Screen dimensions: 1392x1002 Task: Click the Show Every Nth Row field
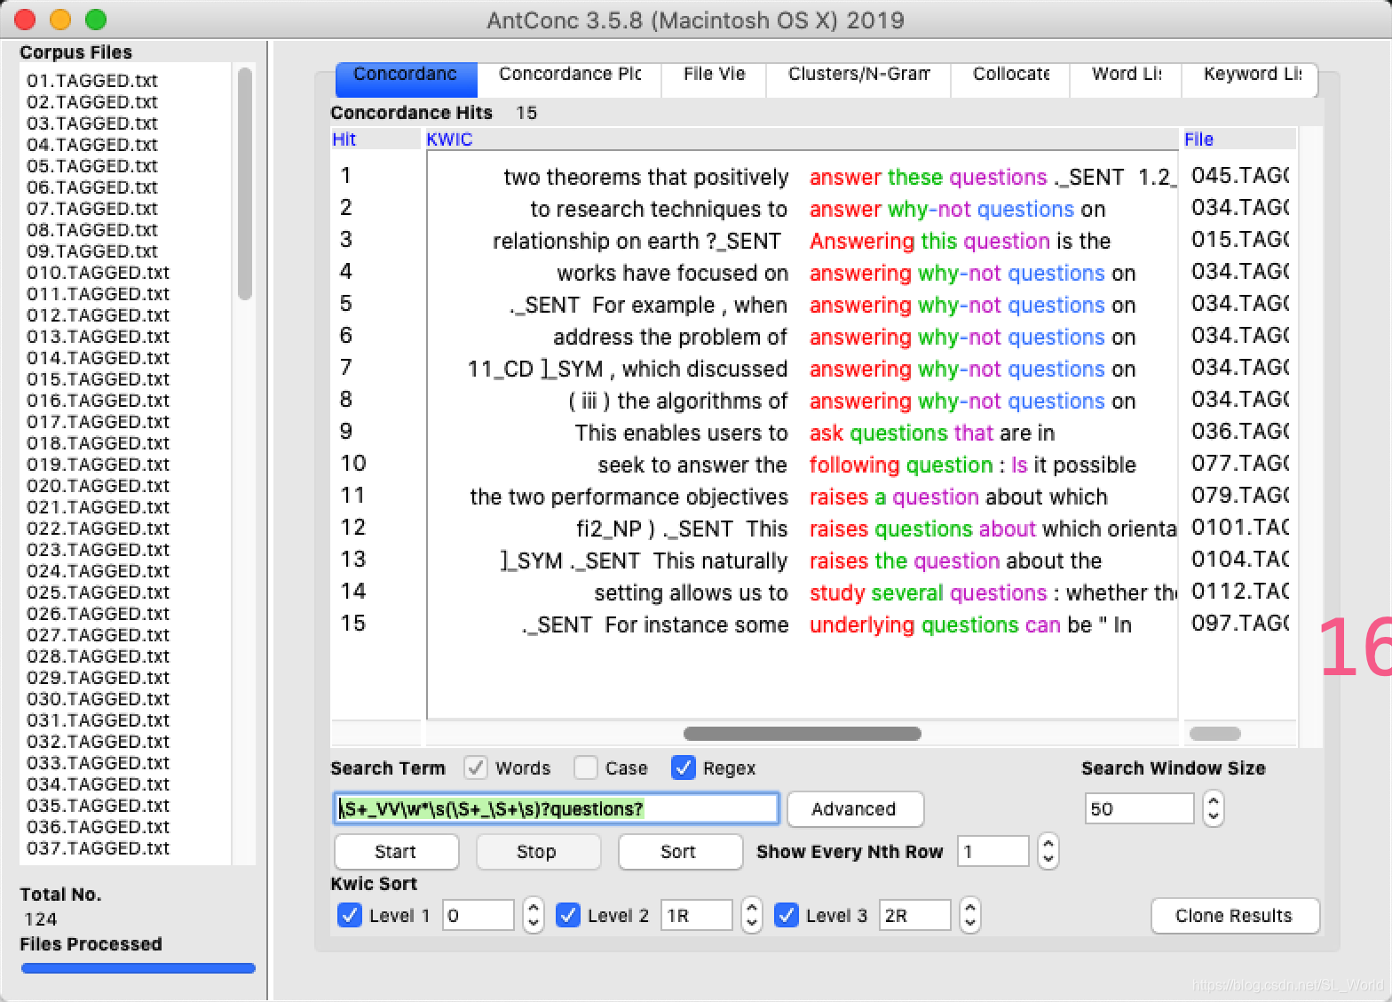pos(993,852)
